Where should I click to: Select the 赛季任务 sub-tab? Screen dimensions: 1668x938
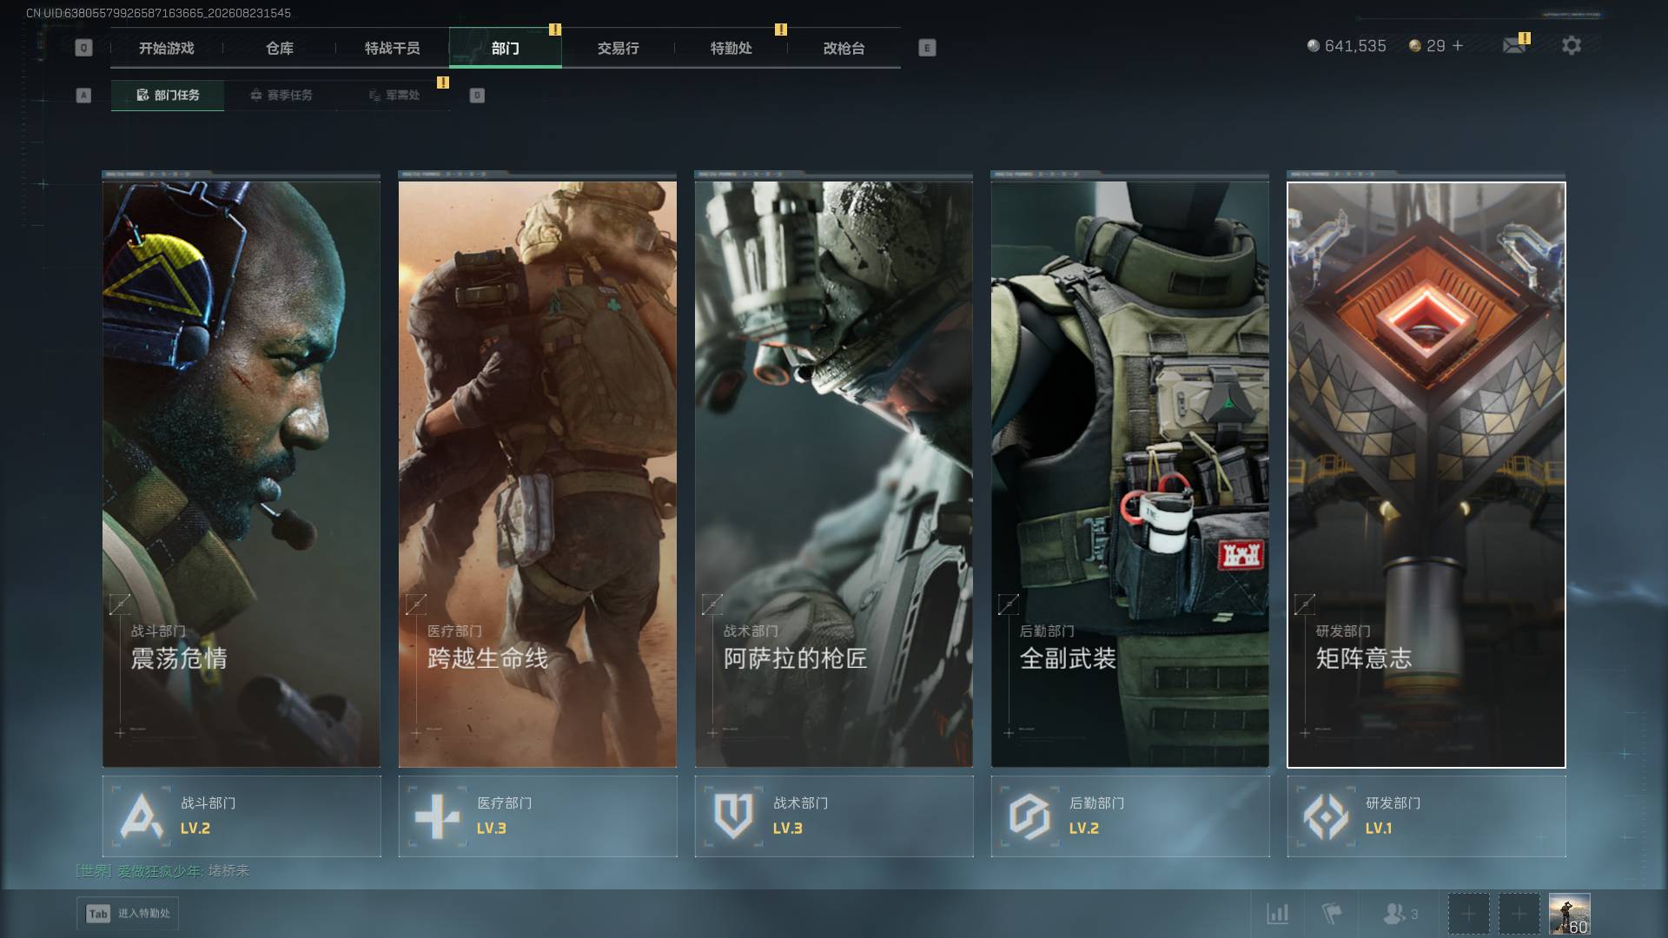(x=281, y=95)
